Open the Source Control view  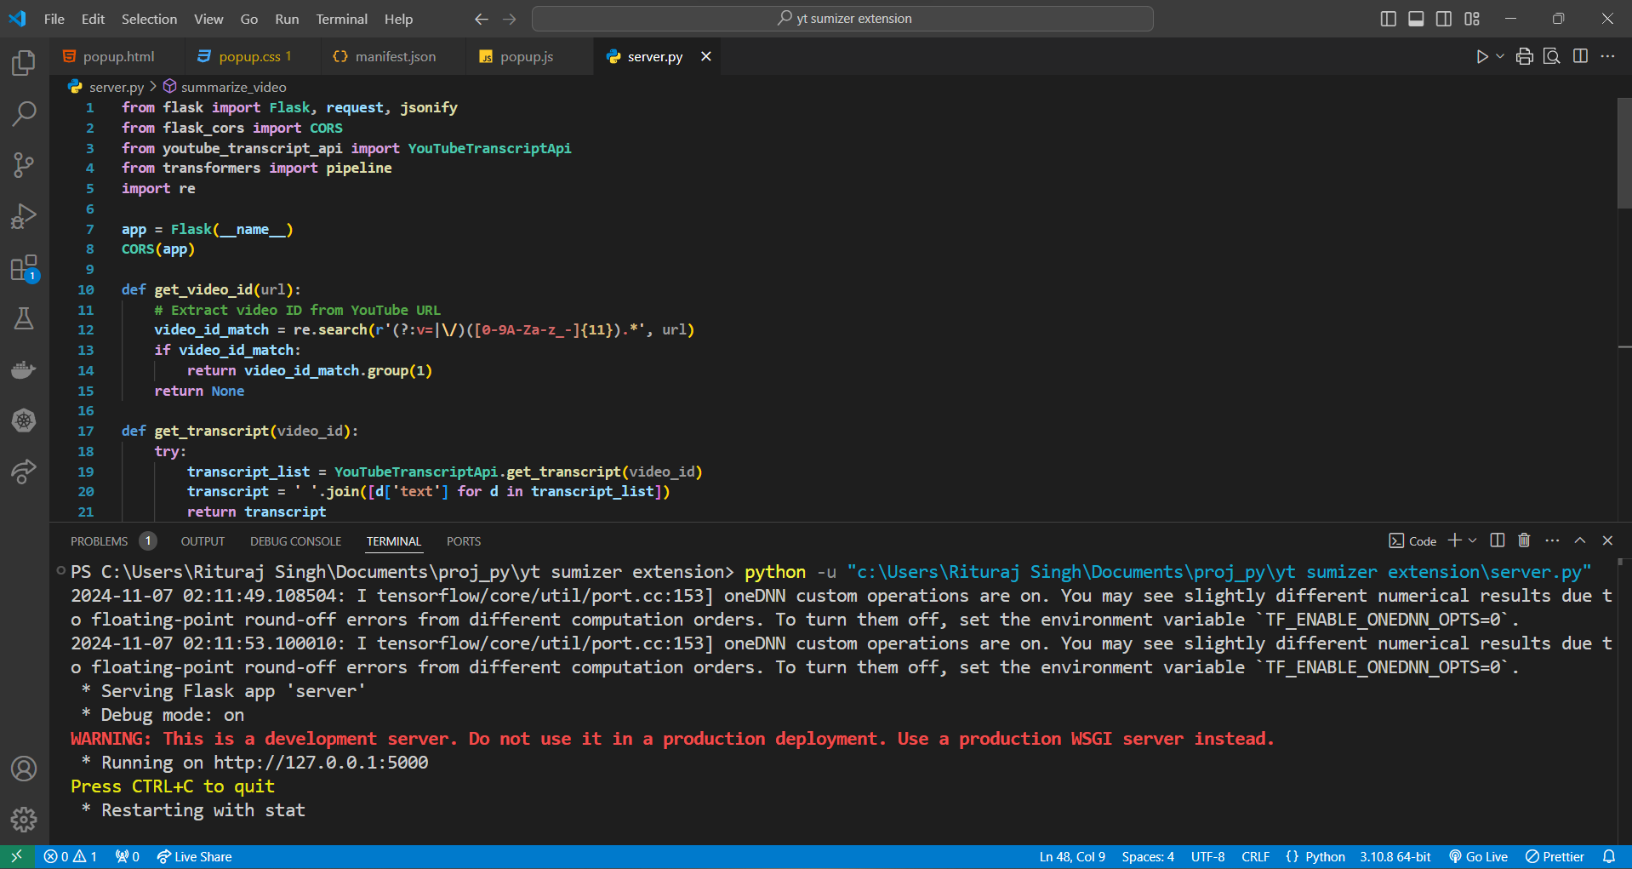24,165
